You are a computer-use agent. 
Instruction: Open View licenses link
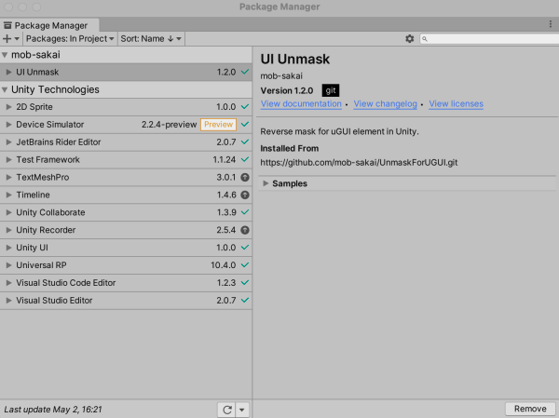pos(456,103)
